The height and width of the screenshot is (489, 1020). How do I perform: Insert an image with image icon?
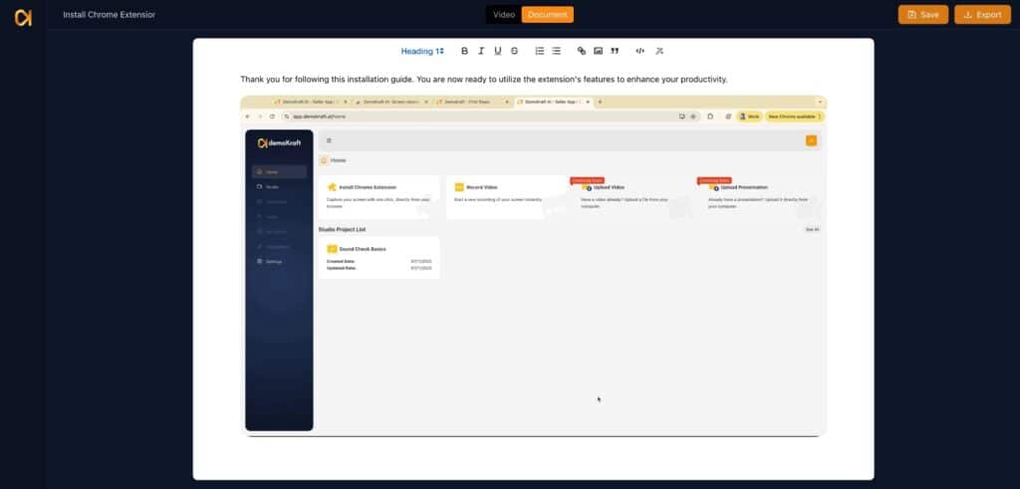coord(598,51)
